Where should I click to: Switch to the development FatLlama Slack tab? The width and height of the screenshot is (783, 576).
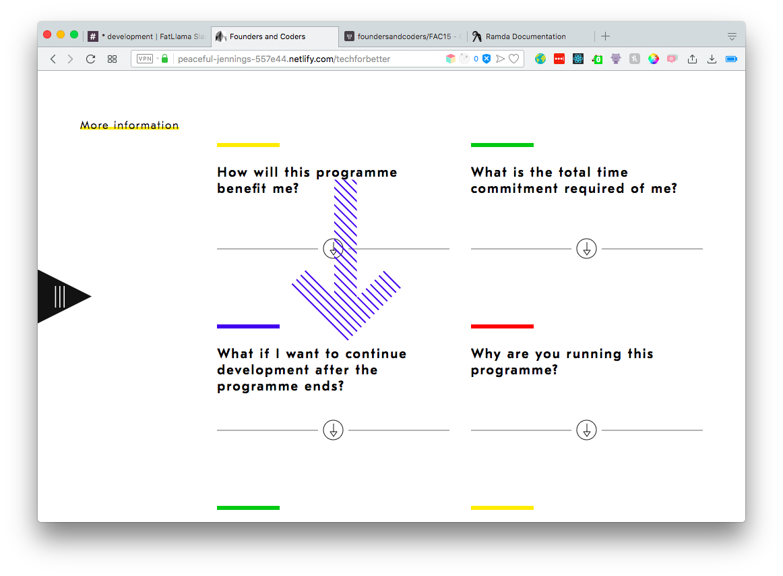click(x=147, y=36)
